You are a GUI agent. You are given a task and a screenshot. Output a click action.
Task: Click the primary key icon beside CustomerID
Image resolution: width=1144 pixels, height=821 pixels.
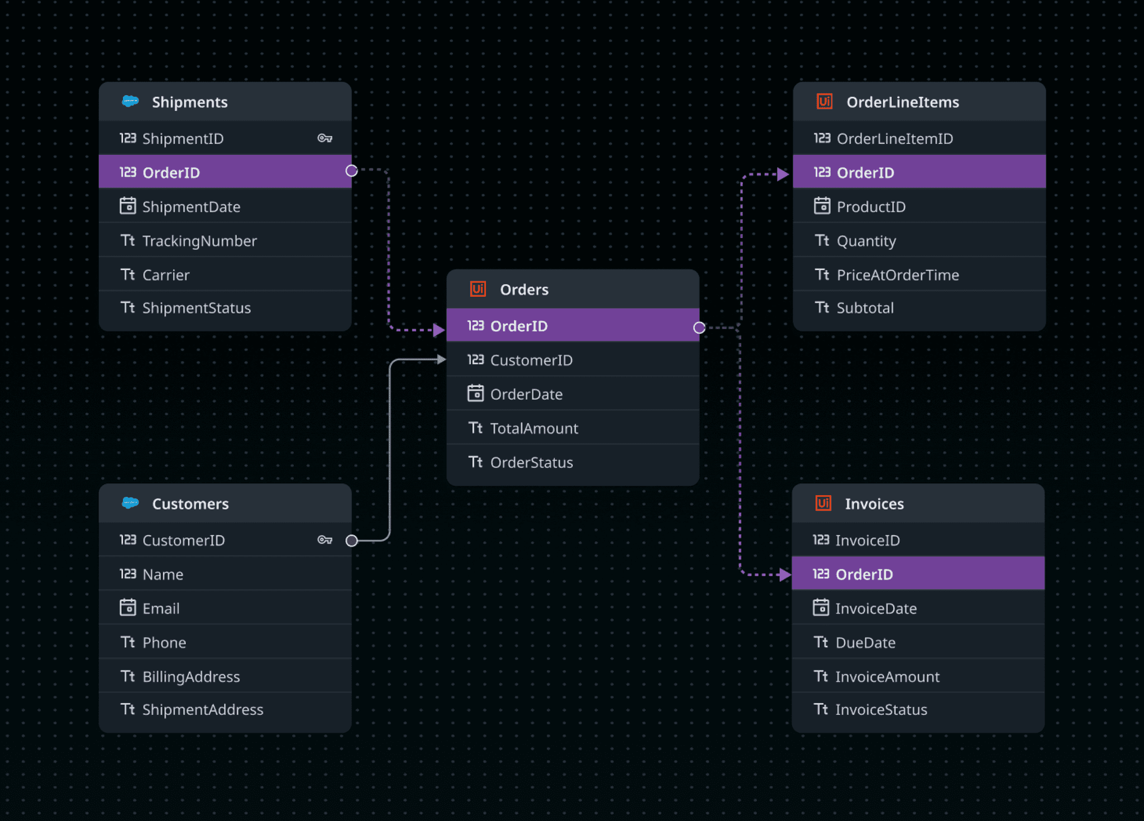coord(325,540)
